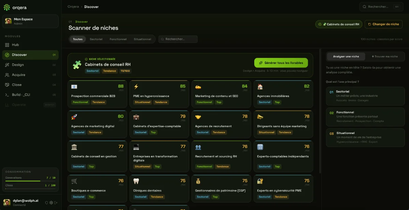Select the Situationnel filter tab
This screenshot has width=409, height=210.
pyautogui.click(x=142, y=39)
